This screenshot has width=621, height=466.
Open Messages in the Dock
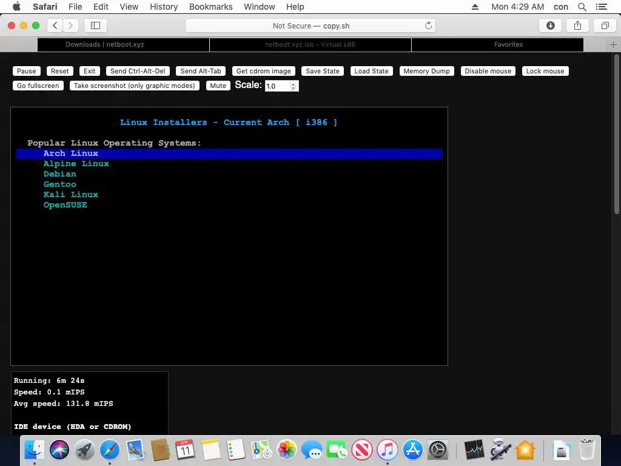(312, 450)
